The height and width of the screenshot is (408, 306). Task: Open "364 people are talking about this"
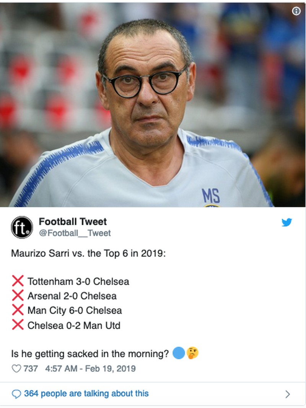(86, 393)
